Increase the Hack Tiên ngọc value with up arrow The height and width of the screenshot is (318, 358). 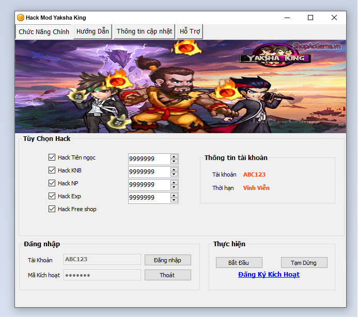point(174,157)
